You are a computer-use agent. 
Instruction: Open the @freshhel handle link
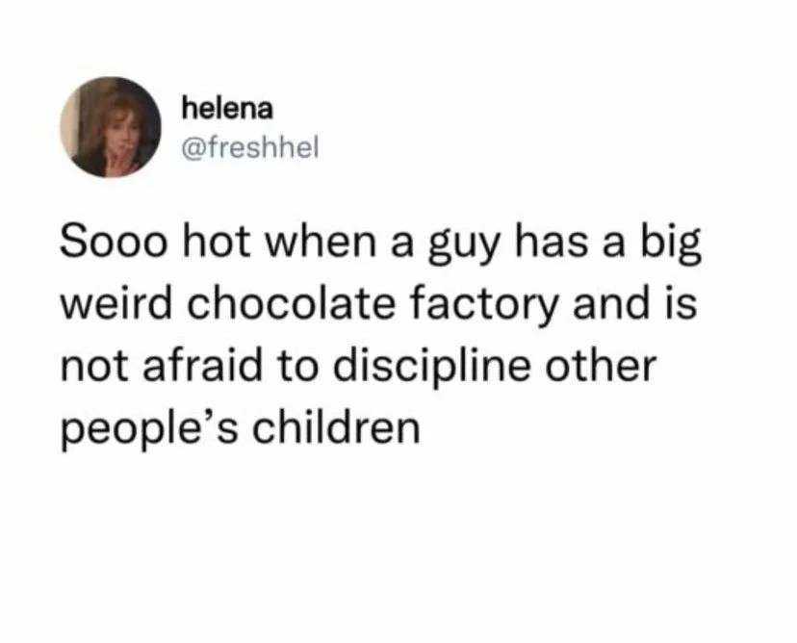point(250,148)
